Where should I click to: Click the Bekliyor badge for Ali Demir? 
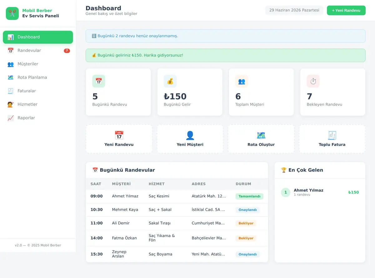(246, 223)
